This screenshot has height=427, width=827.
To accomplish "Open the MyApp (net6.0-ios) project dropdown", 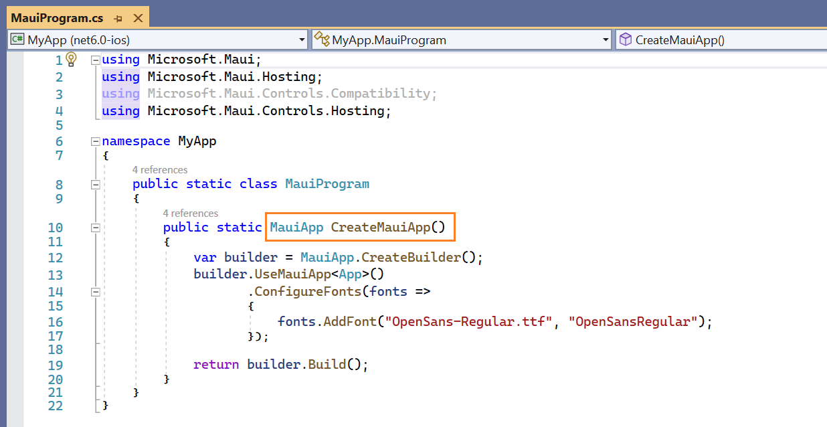I will (x=301, y=39).
